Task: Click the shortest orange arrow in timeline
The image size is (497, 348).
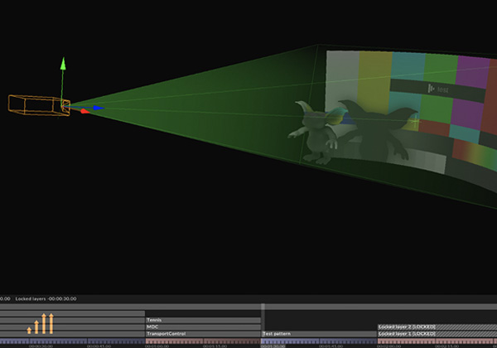Action: tap(29, 330)
